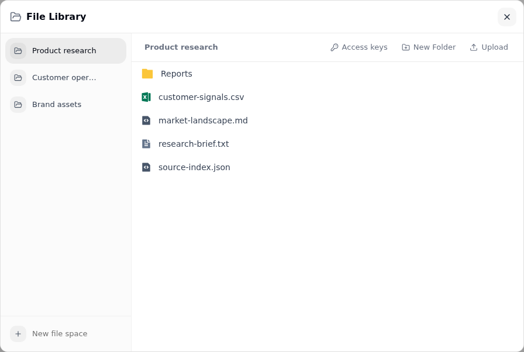The image size is (524, 352).
Task: Close the File Library dialog
Action: tap(507, 17)
